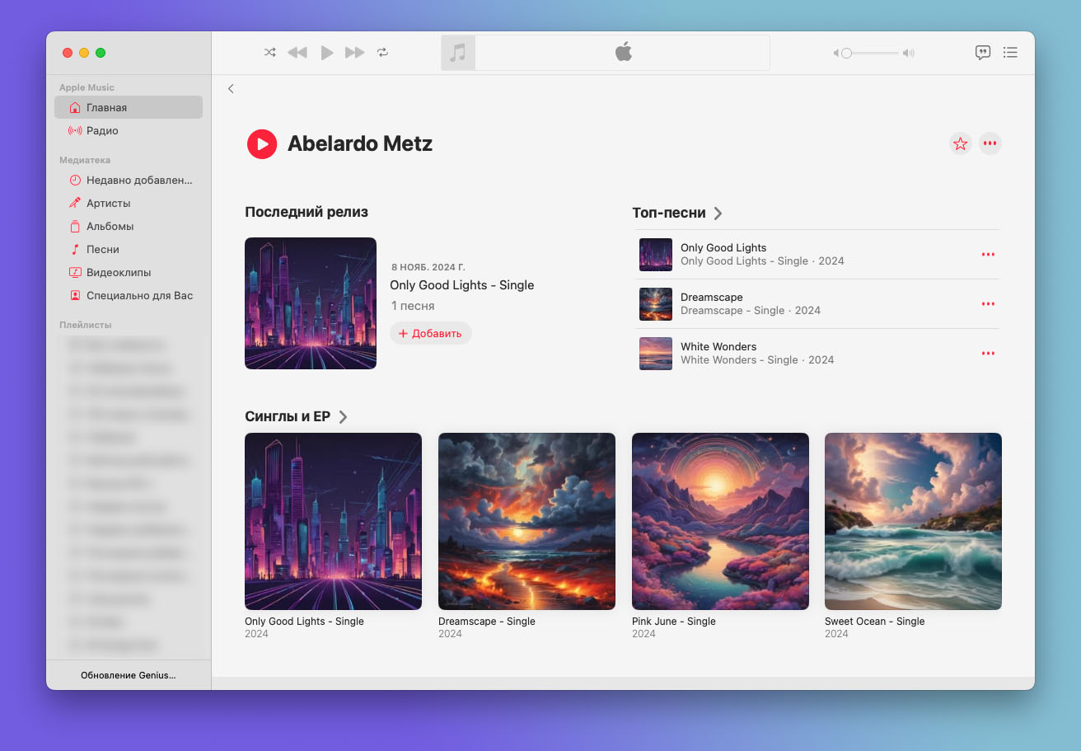Select Главная in the sidebar
The width and height of the screenshot is (1081, 751).
[129, 107]
